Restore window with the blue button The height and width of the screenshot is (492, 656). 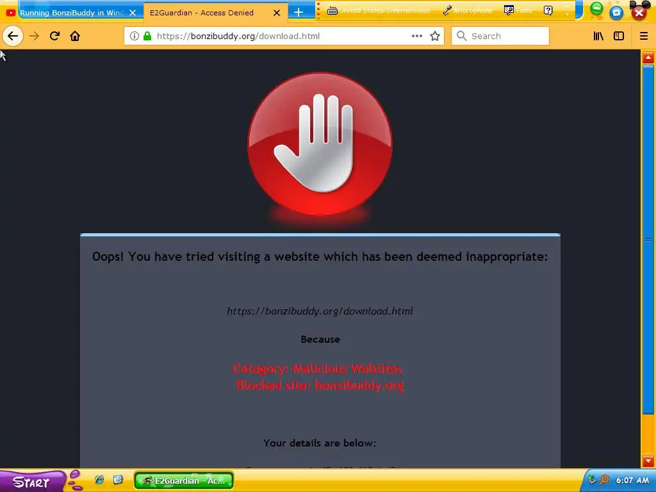pyautogui.click(x=616, y=13)
